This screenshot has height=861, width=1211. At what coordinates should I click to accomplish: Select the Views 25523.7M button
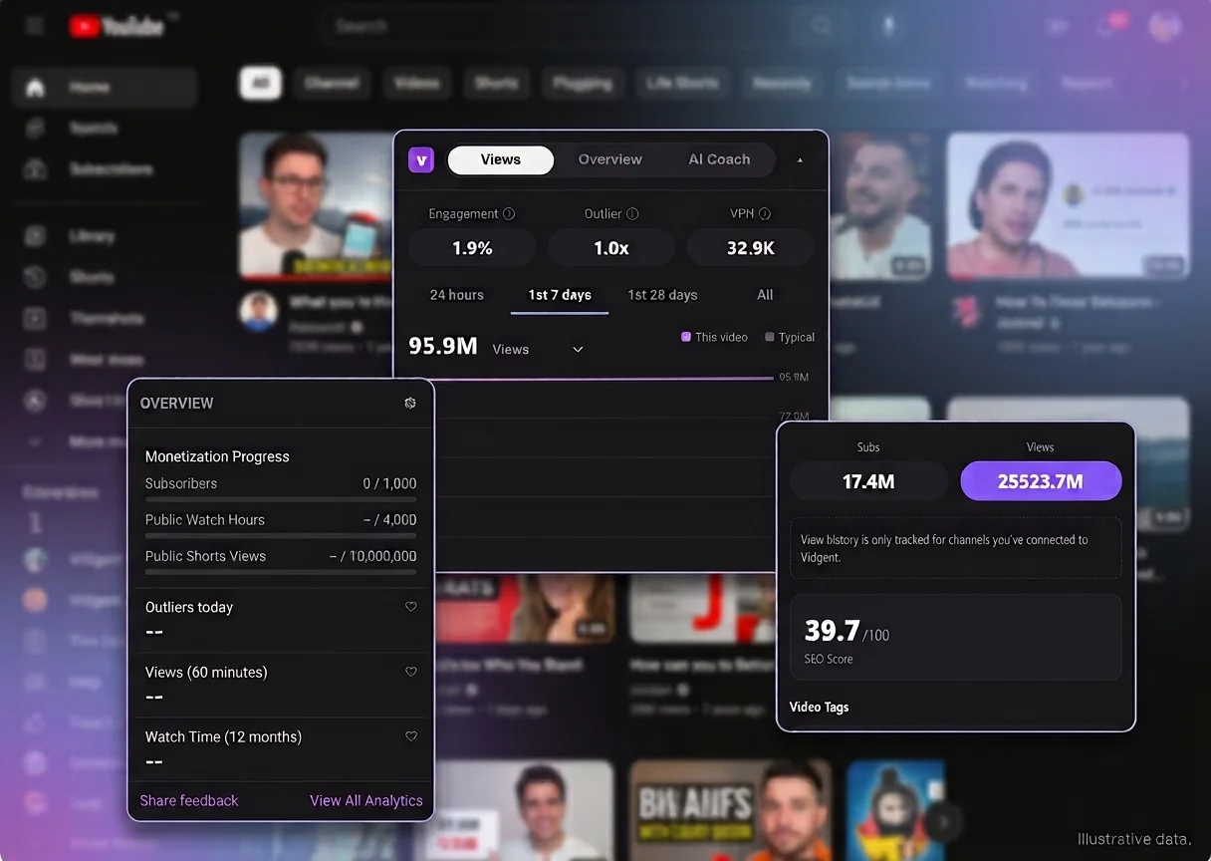(1041, 481)
